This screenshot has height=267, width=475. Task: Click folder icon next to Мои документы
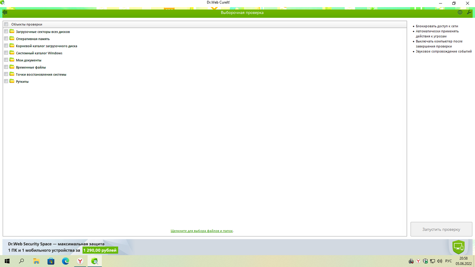click(12, 60)
